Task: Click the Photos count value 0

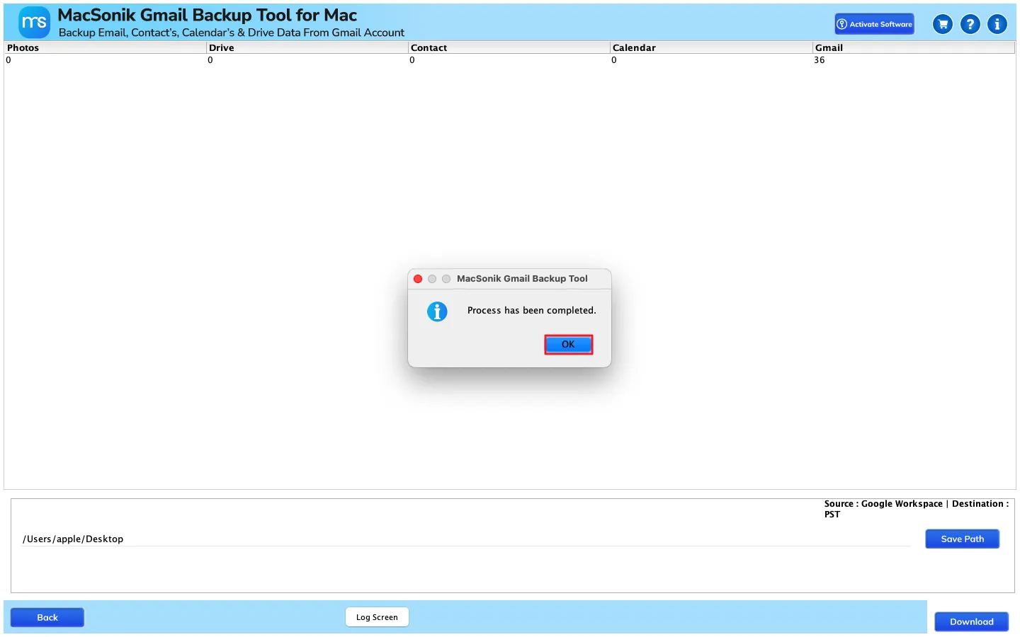Action: [x=8, y=60]
